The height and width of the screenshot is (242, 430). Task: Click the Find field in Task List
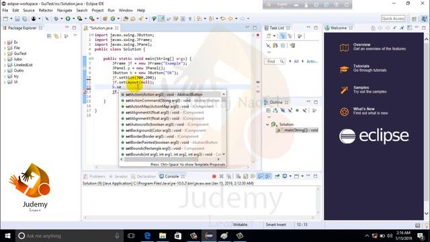tap(275, 61)
